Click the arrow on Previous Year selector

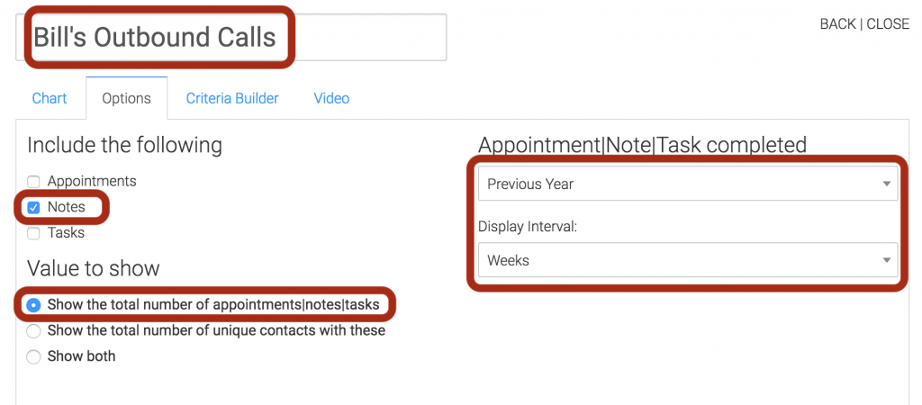[887, 184]
